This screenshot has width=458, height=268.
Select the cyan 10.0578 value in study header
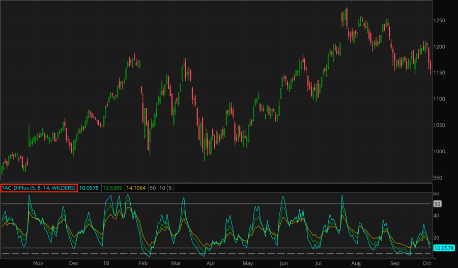[90, 188]
